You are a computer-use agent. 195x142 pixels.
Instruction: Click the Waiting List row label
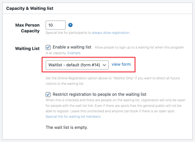coord(27,49)
